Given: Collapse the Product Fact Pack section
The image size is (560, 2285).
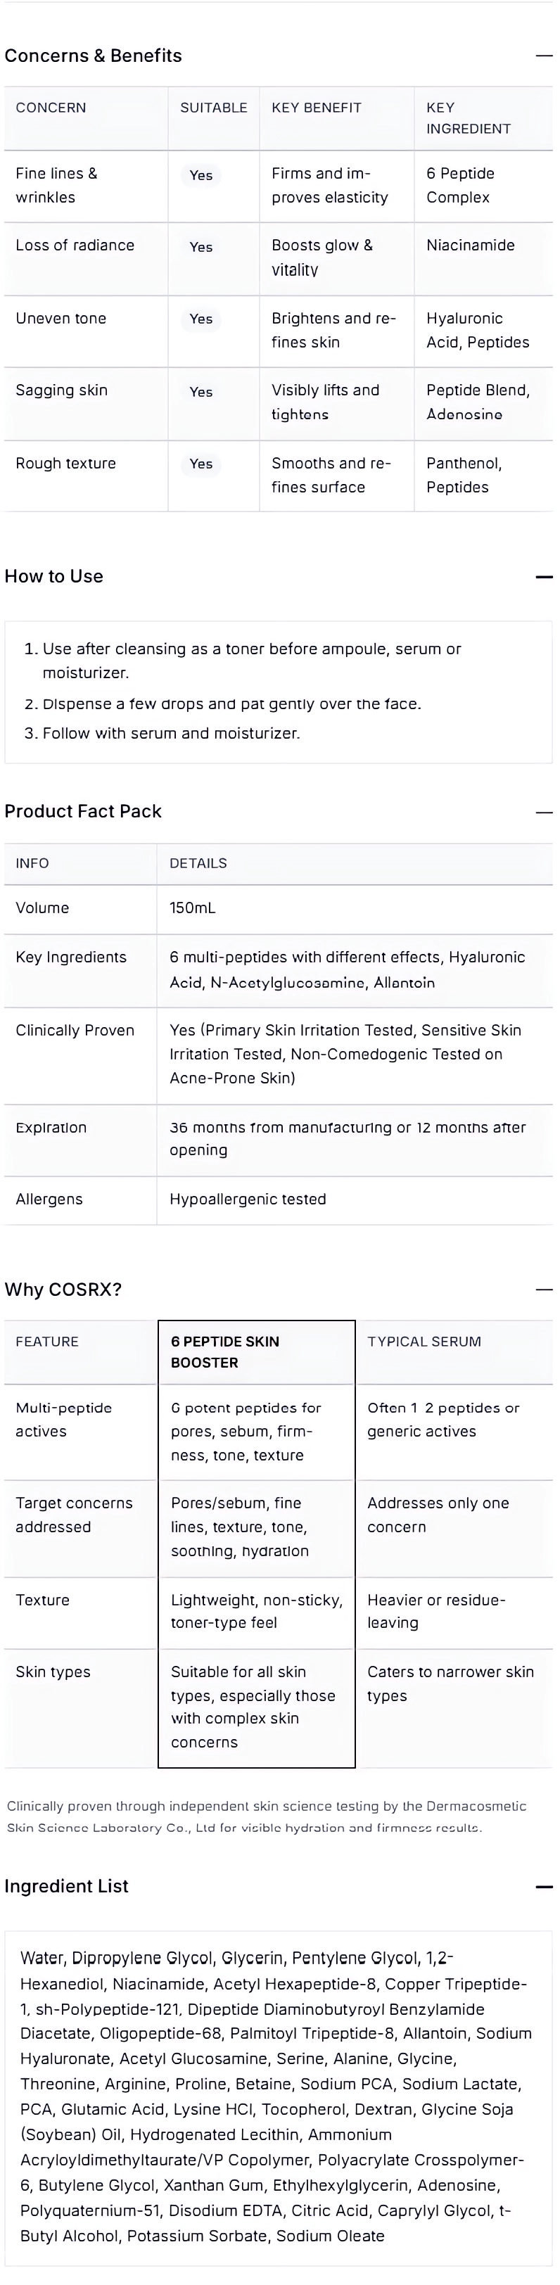Looking at the screenshot, I should (x=544, y=813).
